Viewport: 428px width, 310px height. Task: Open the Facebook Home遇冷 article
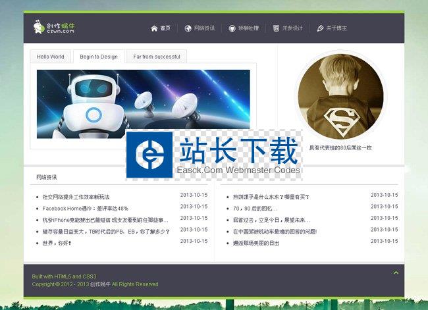(86, 209)
